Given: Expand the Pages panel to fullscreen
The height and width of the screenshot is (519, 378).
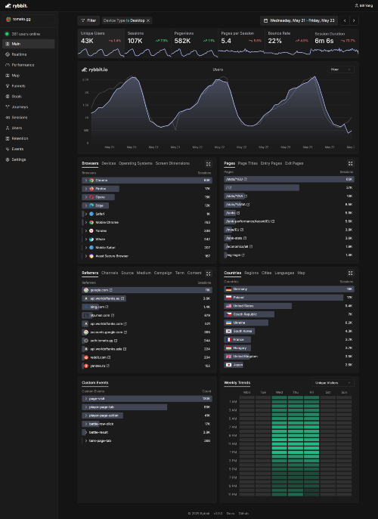Looking at the screenshot, I should [x=350, y=163].
